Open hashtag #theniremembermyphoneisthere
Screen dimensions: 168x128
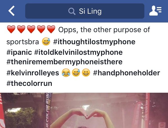(x=64, y=62)
